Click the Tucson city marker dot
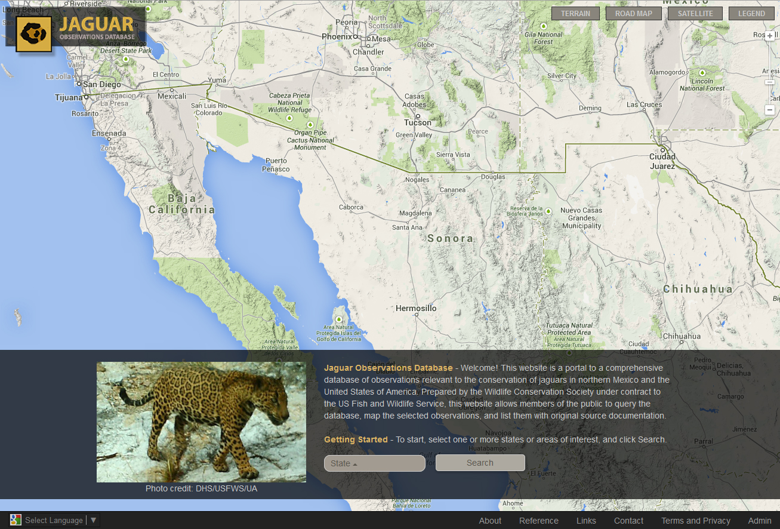 [x=418, y=116]
